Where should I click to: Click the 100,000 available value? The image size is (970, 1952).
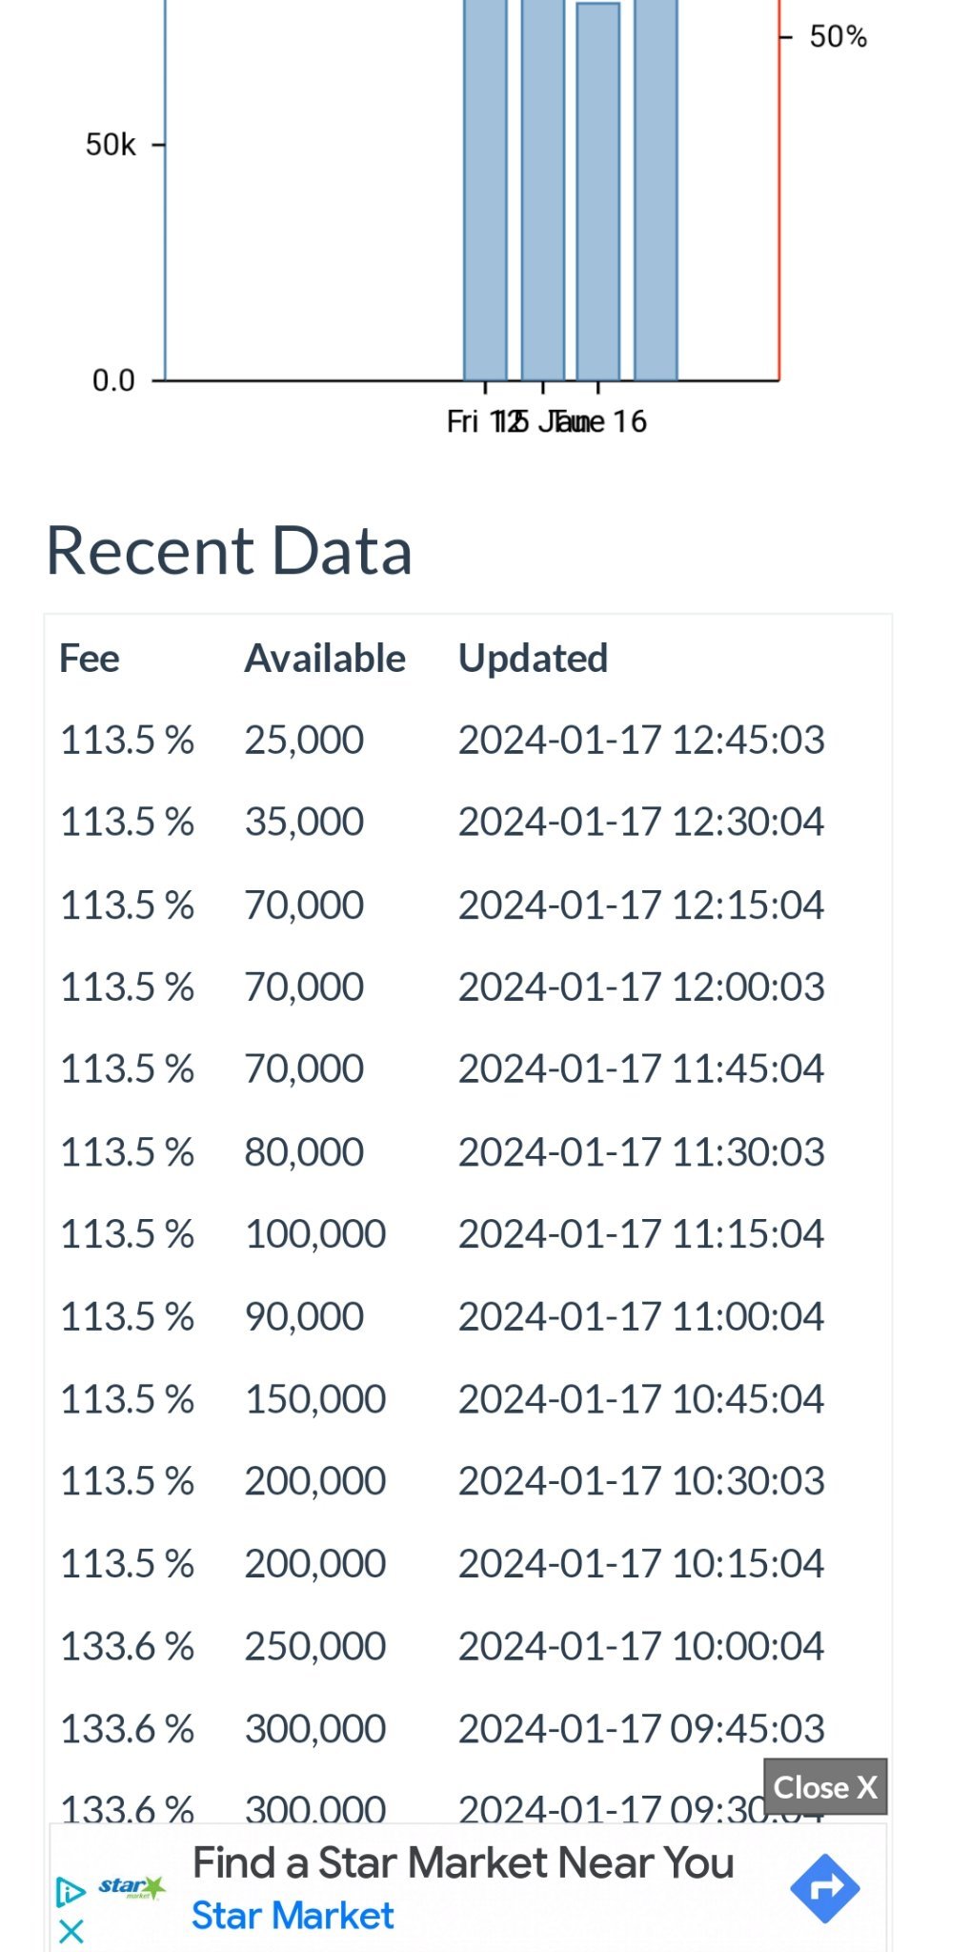pyautogui.click(x=315, y=1234)
